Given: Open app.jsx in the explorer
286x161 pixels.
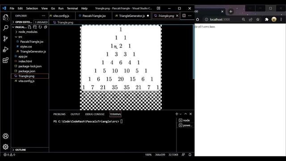Looking at the screenshot, I should pos(23,56).
